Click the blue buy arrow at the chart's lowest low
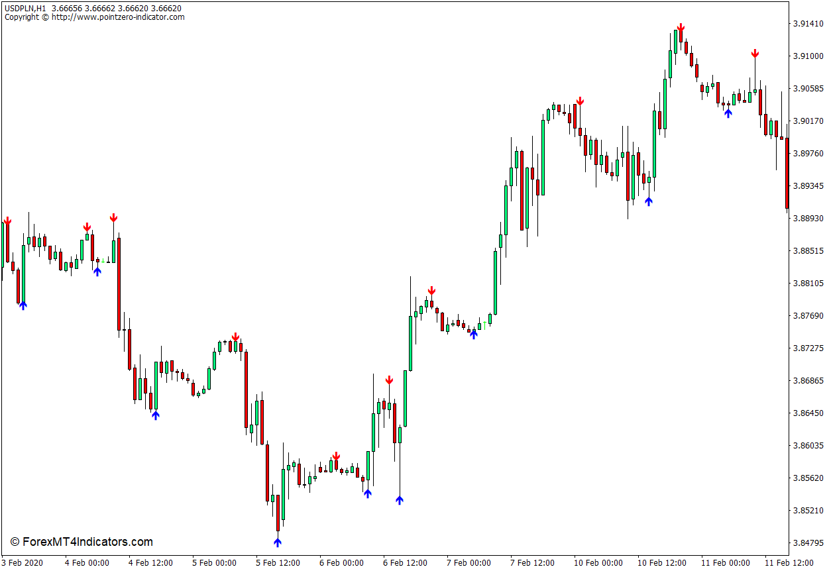This screenshot has height=571, width=831. coord(278,543)
